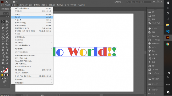Screen dimensions: 172x96
Task: Set paint to None button
Action: point(7,75)
